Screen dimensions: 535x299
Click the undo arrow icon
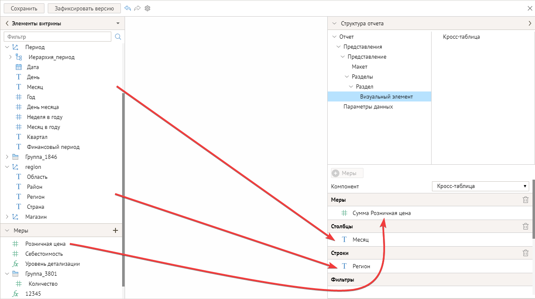128,8
